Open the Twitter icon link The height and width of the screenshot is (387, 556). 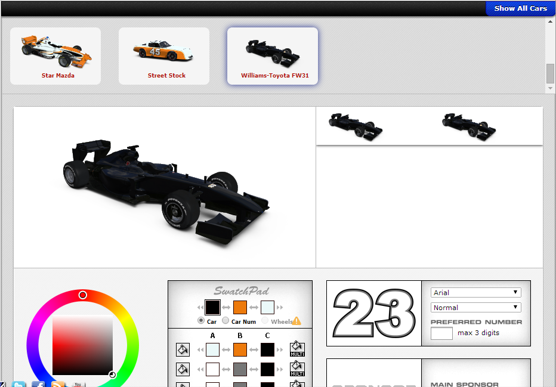(x=18, y=384)
